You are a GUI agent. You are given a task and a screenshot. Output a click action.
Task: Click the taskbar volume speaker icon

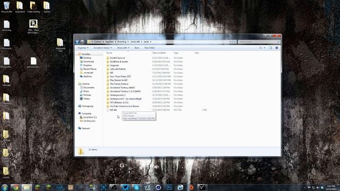(x=318, y=187)
